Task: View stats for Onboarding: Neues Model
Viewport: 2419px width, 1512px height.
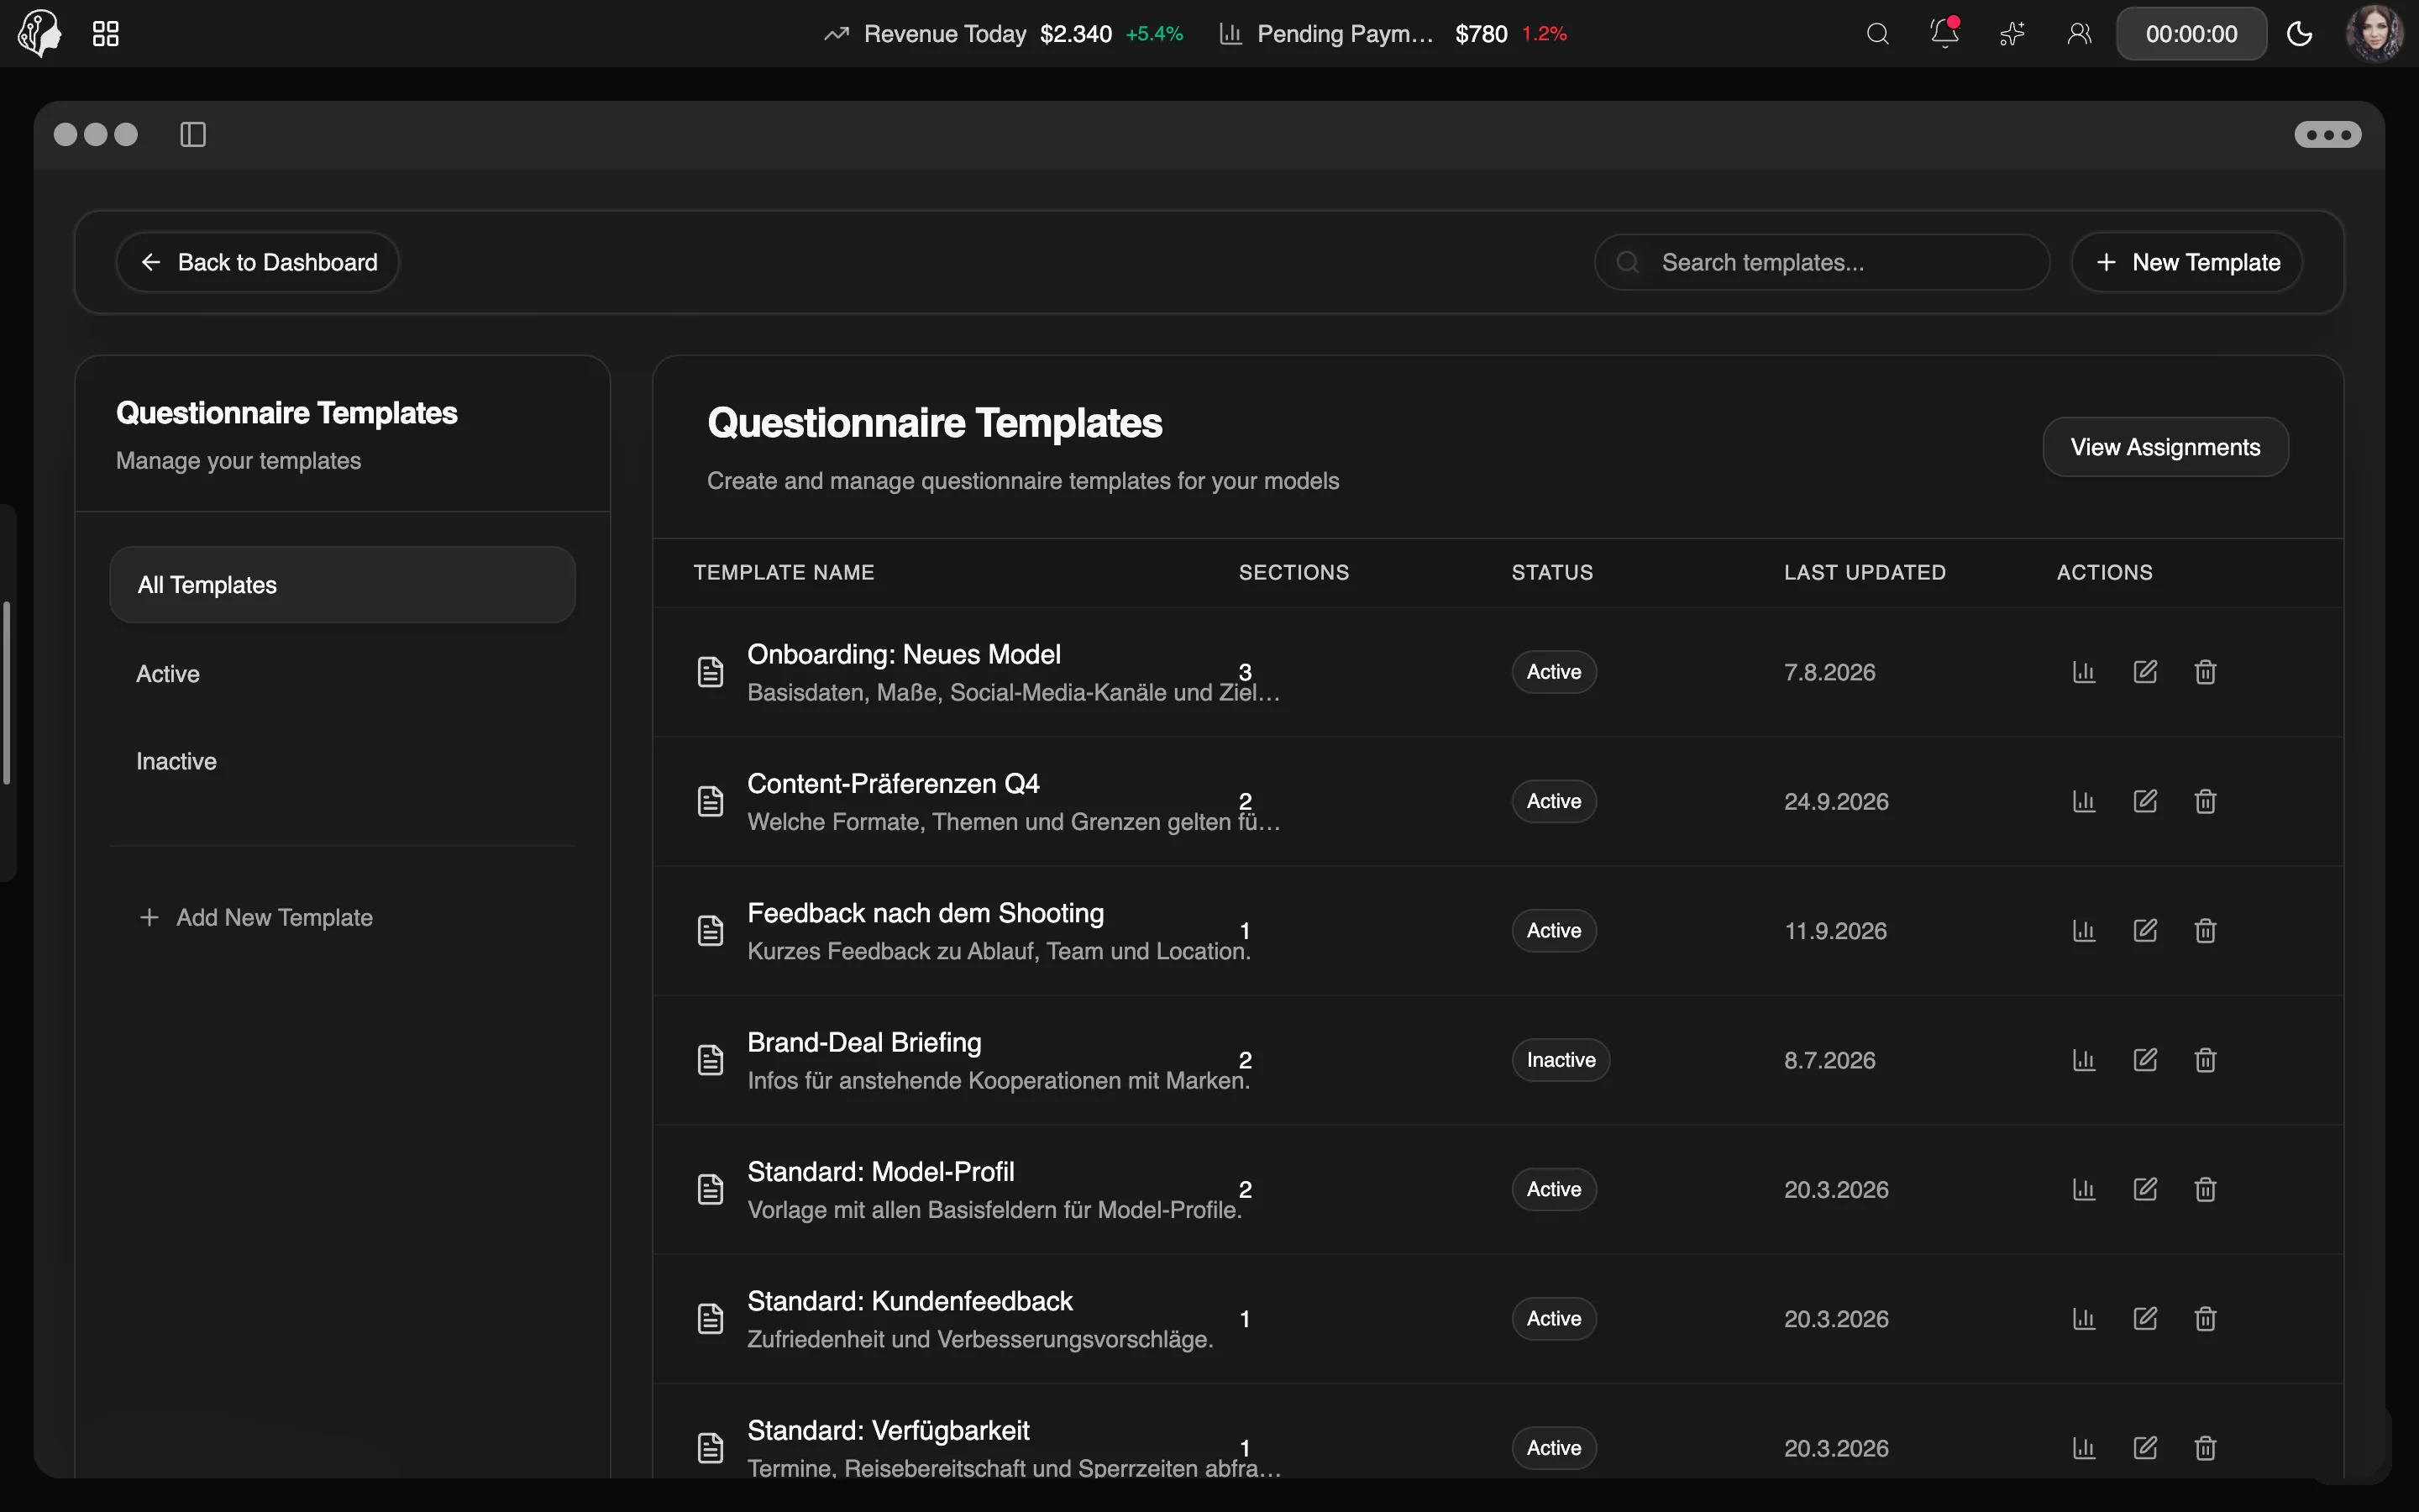Action: pos(2084,672)
